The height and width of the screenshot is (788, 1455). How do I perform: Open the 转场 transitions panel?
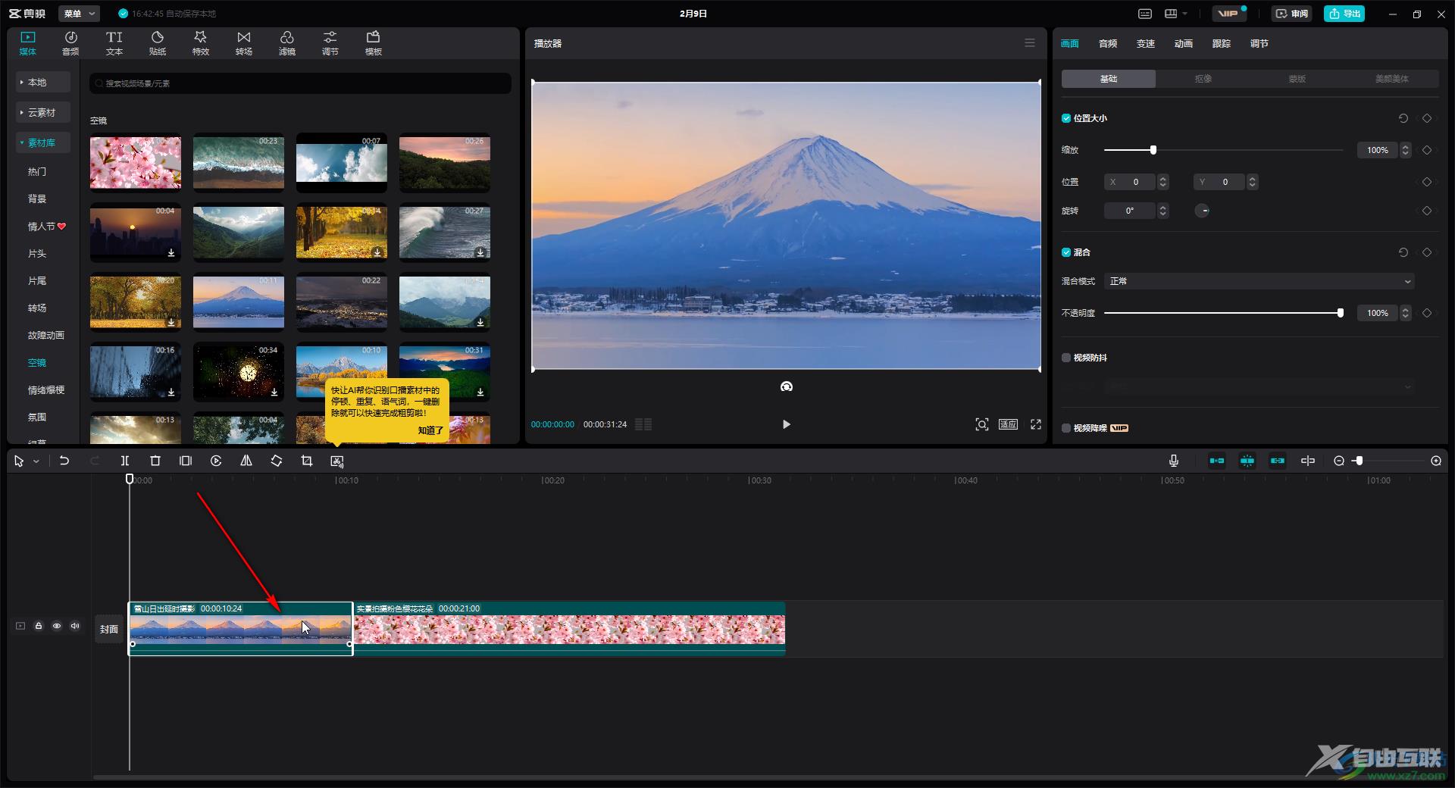click(244, 43)
